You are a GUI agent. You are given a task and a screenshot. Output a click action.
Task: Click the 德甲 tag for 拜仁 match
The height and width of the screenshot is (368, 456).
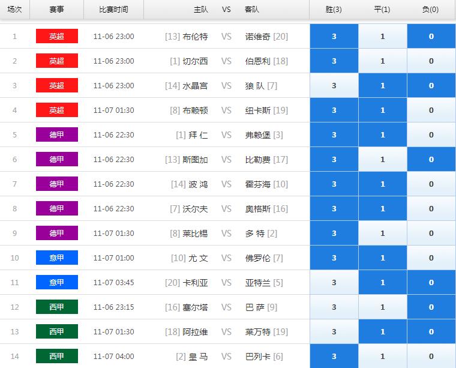point(57,134)
